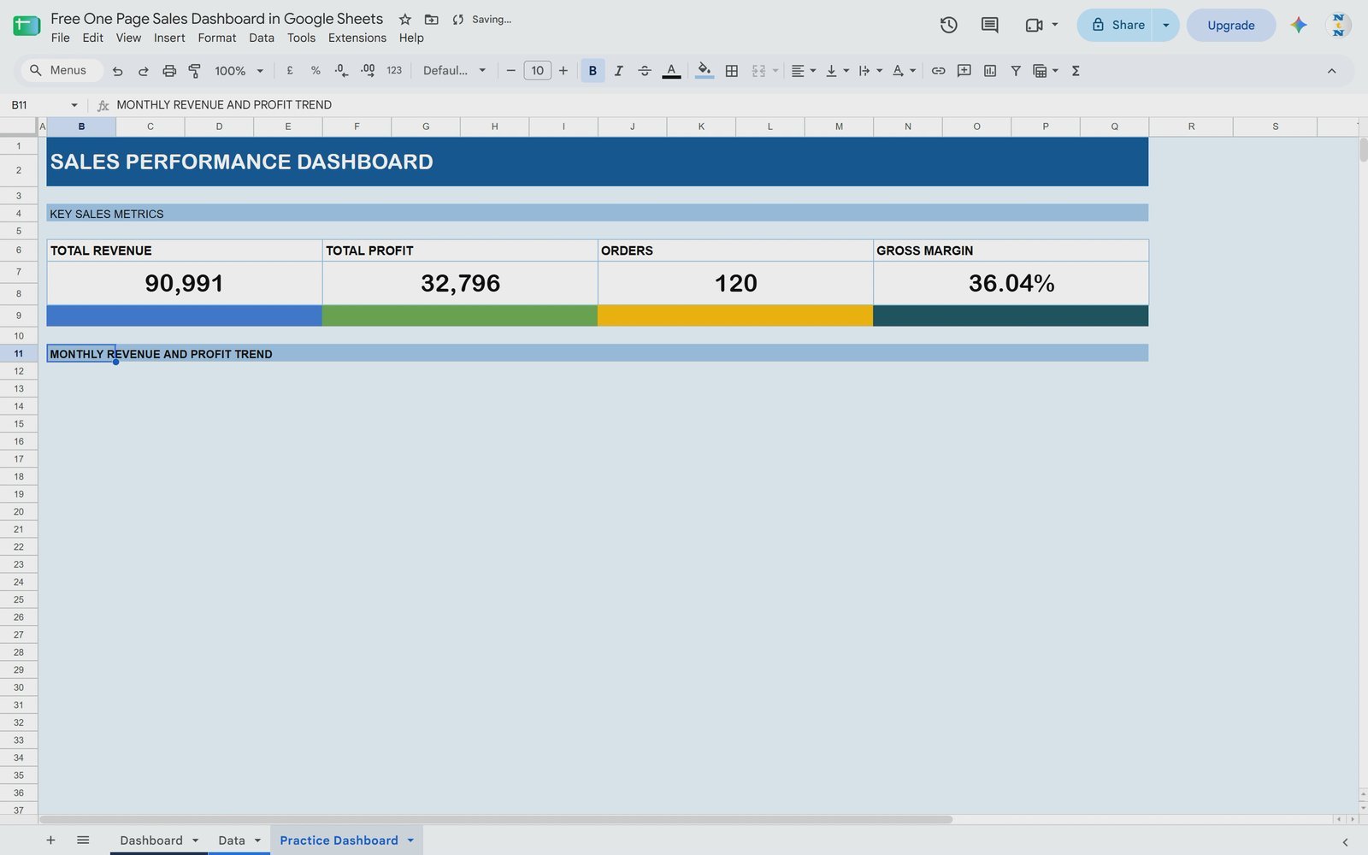The height and width of the screenshot is (855, 1368).
Task: Open the Extensions menu
Action: [x=357, y=38]
